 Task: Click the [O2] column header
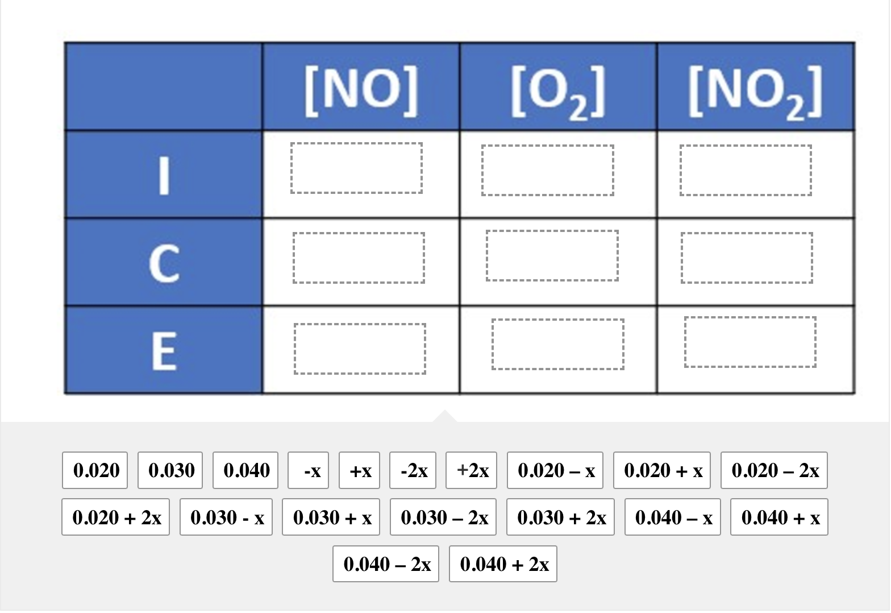557,85
